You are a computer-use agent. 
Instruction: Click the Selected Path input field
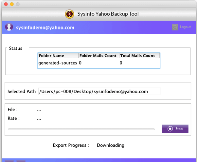click(x=99, y=92)
